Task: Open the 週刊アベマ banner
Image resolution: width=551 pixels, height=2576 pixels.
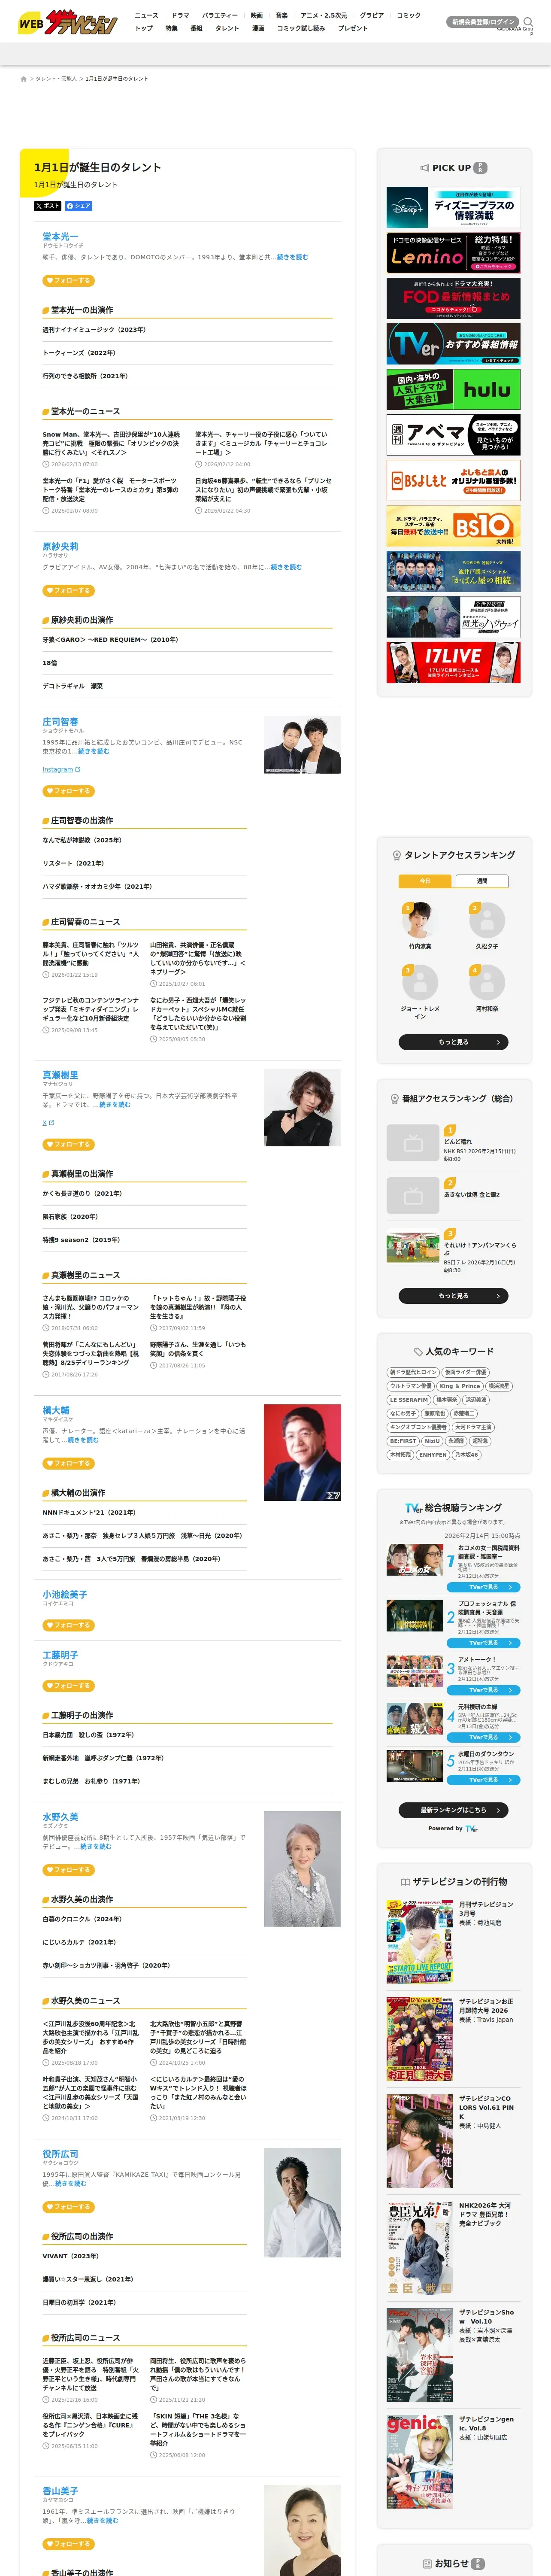Action: (453, 435)
